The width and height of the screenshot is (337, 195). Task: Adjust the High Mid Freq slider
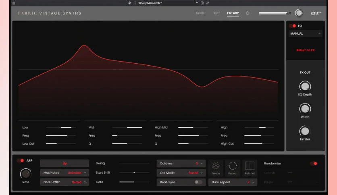[x=193, y=135]
